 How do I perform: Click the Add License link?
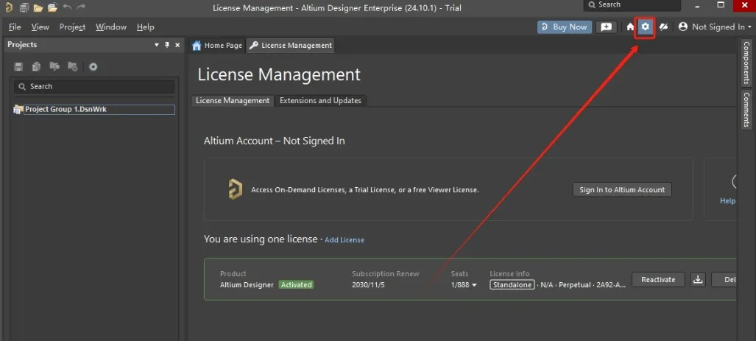pyautogui.click(x=345, y=240)
